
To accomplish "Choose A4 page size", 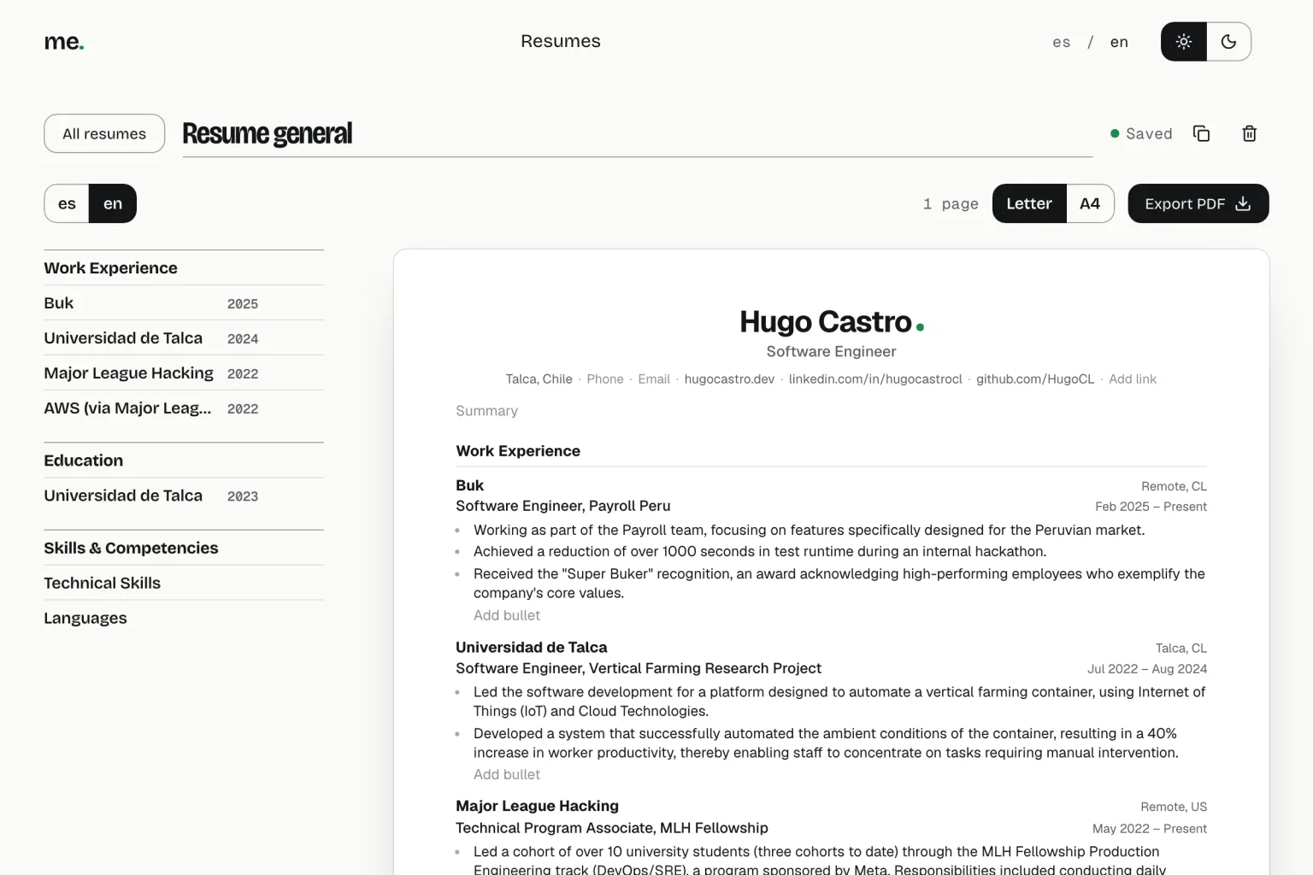I will coord(1090,203).
